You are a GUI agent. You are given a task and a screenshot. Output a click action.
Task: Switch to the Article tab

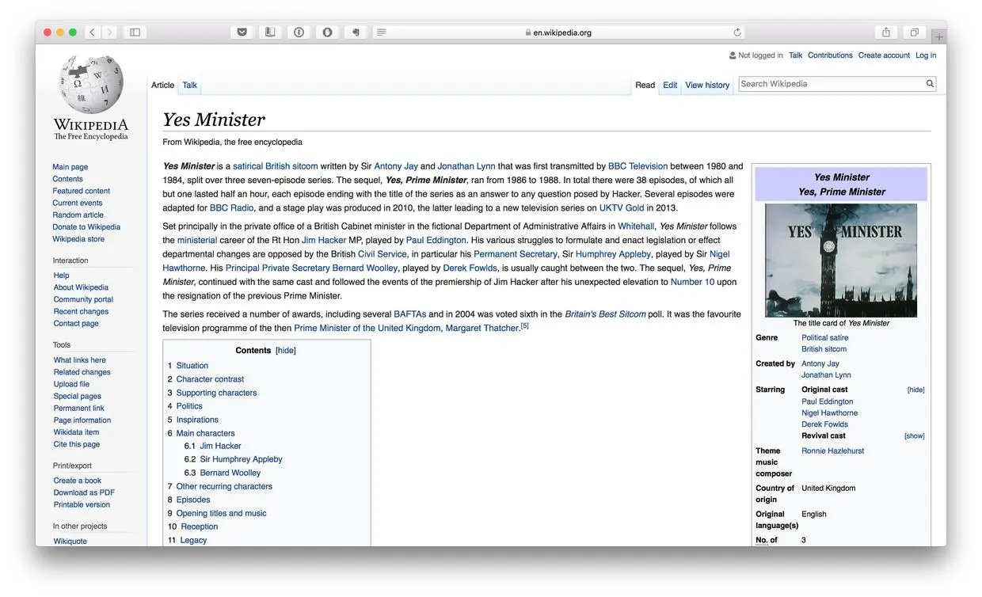coord(162,85)
